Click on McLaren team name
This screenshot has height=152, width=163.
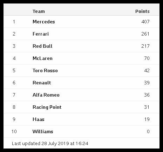42,58
